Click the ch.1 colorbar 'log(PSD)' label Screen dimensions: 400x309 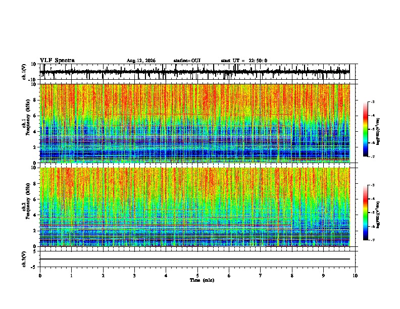(x=378, y=132)
